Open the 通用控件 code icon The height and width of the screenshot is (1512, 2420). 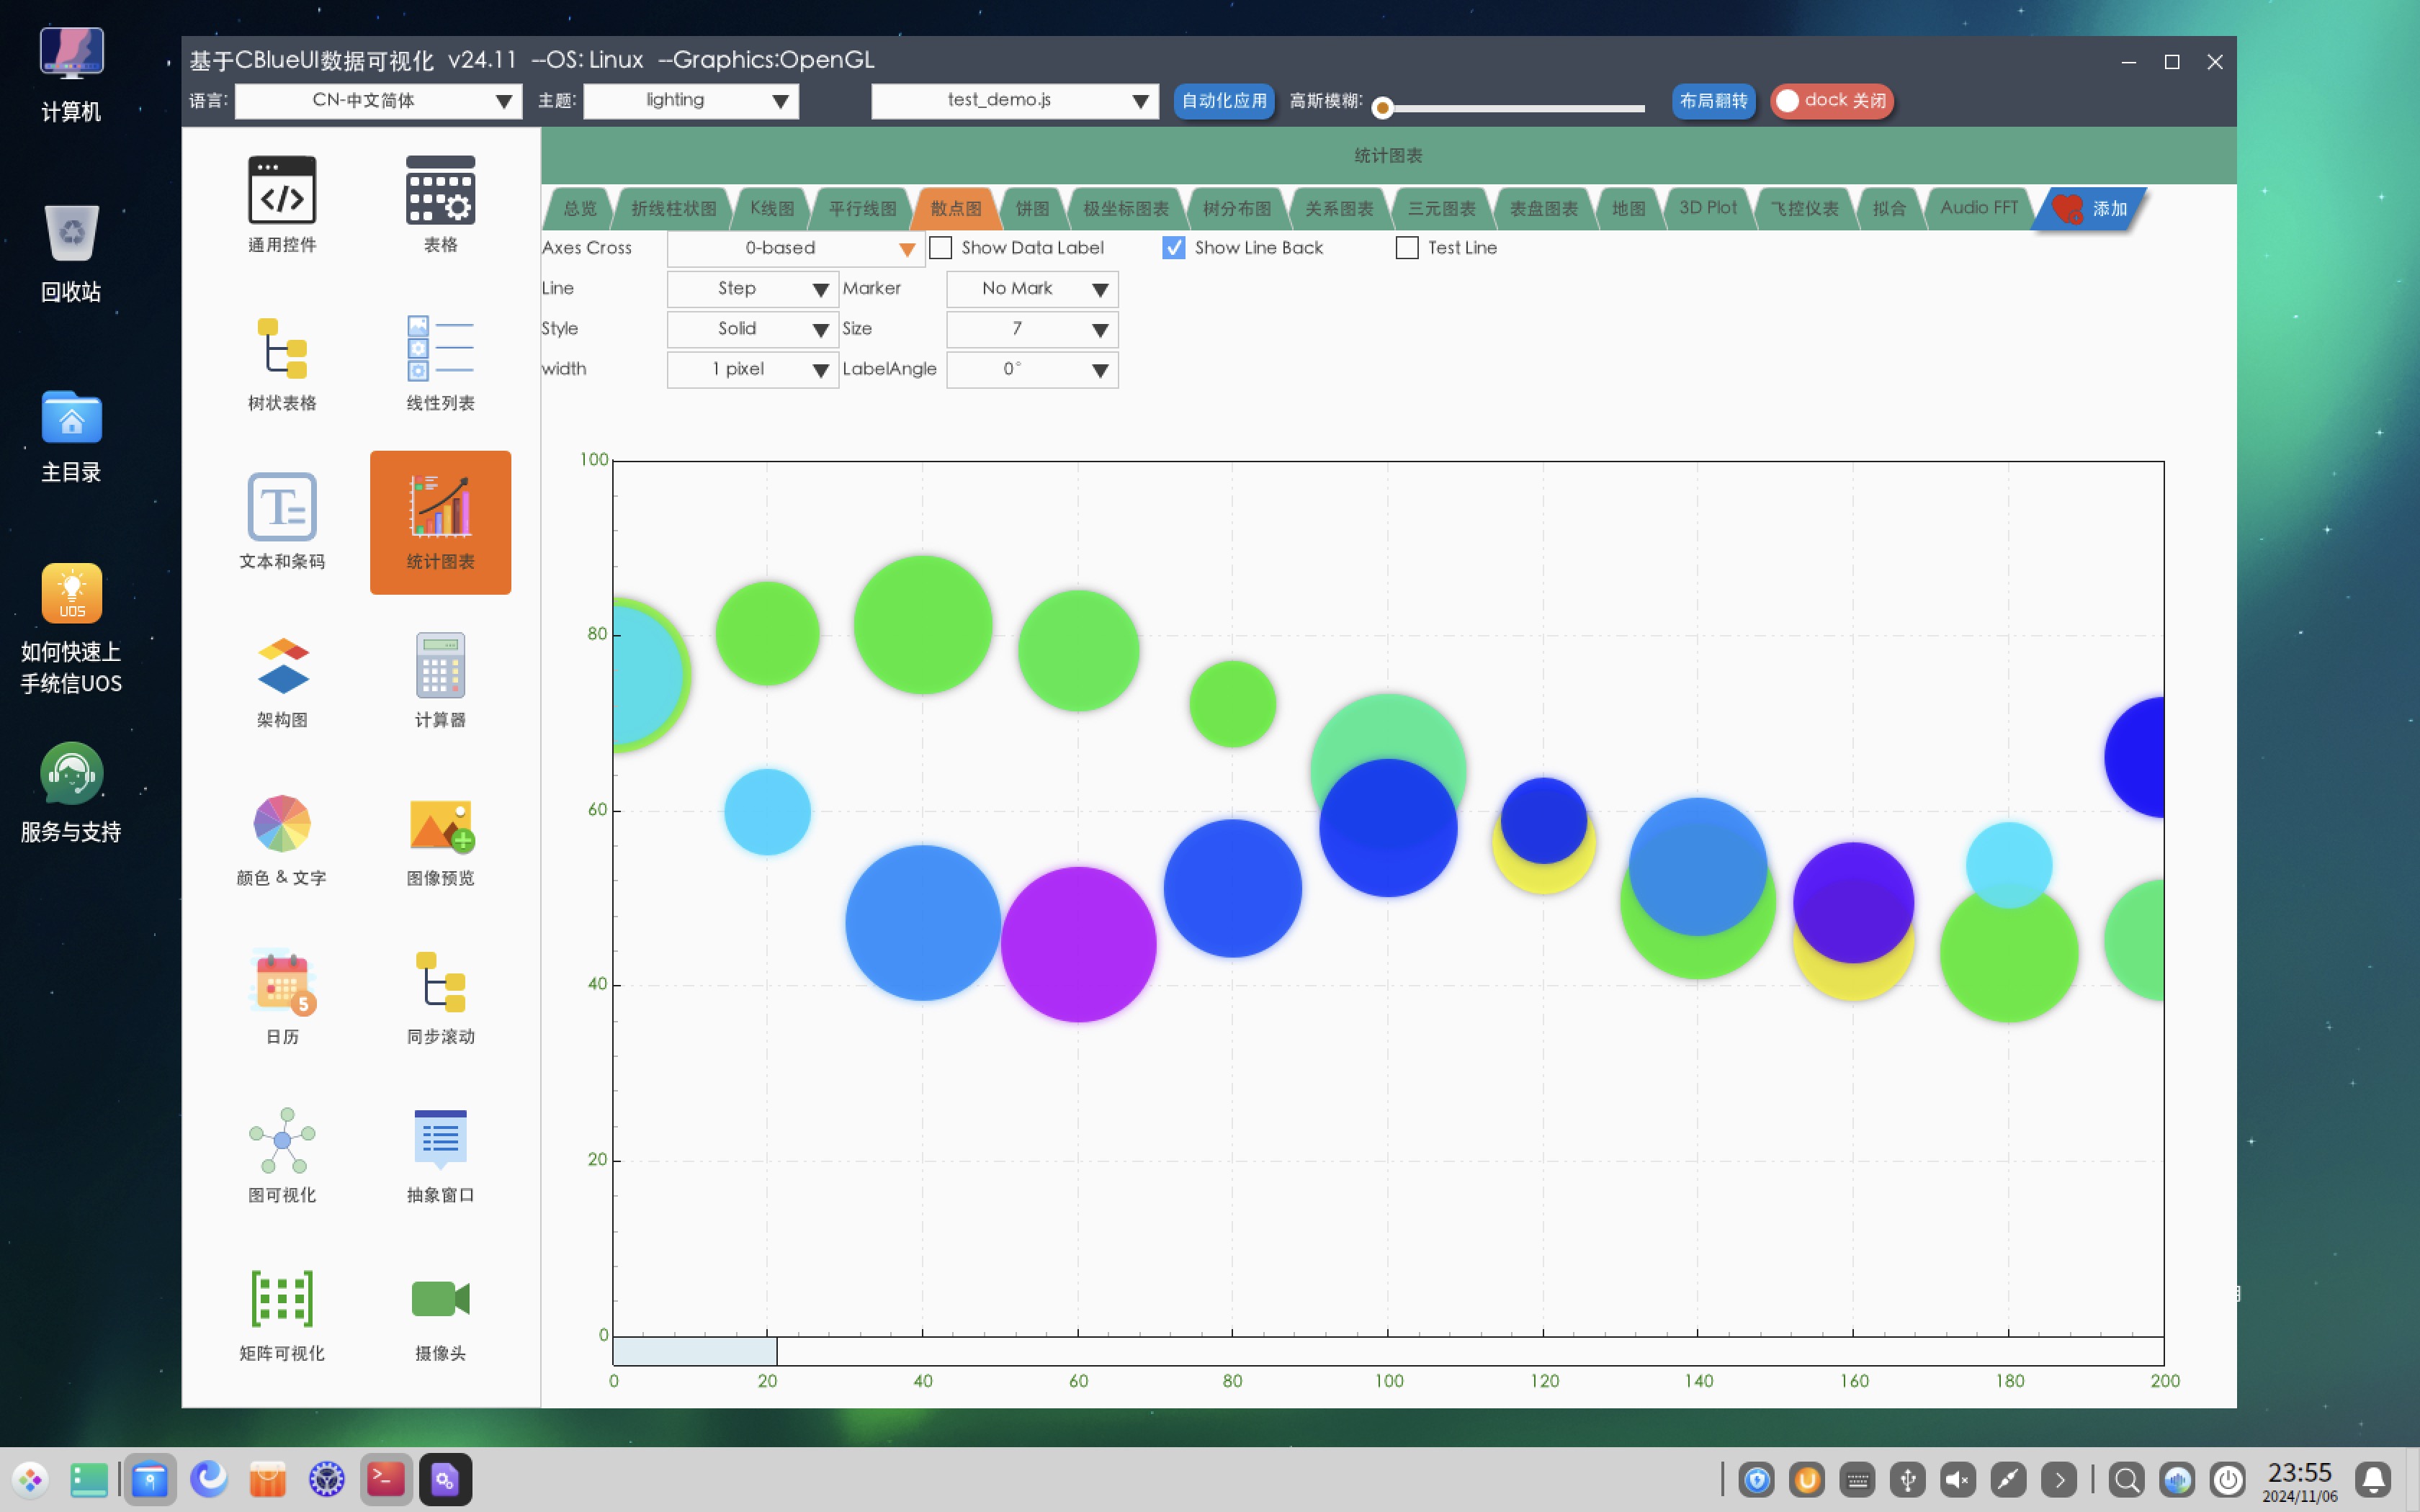tap(282, 191)
